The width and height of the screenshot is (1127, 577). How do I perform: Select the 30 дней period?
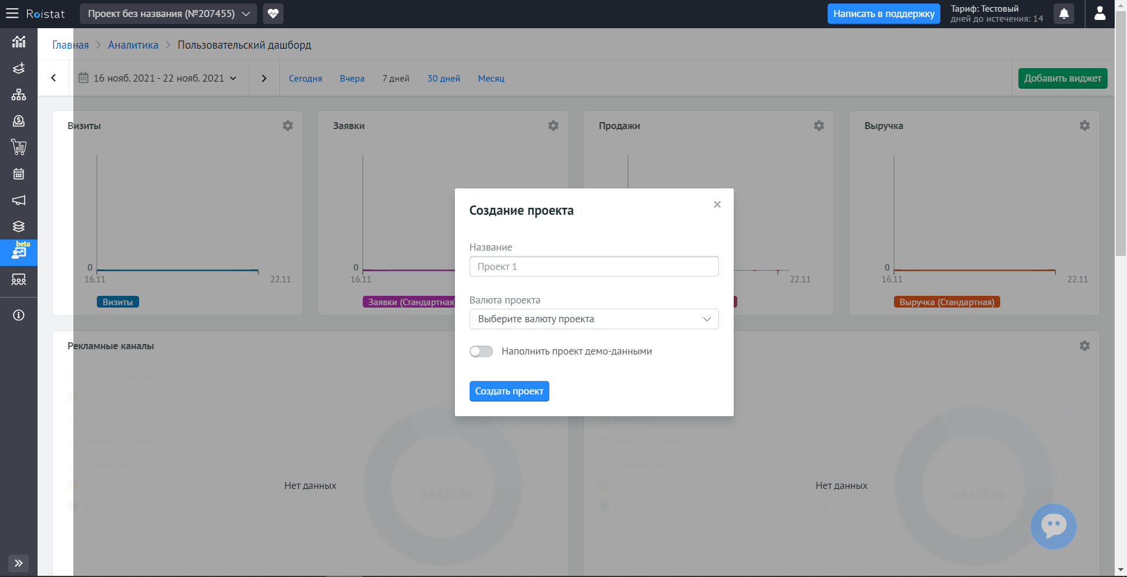444,79
